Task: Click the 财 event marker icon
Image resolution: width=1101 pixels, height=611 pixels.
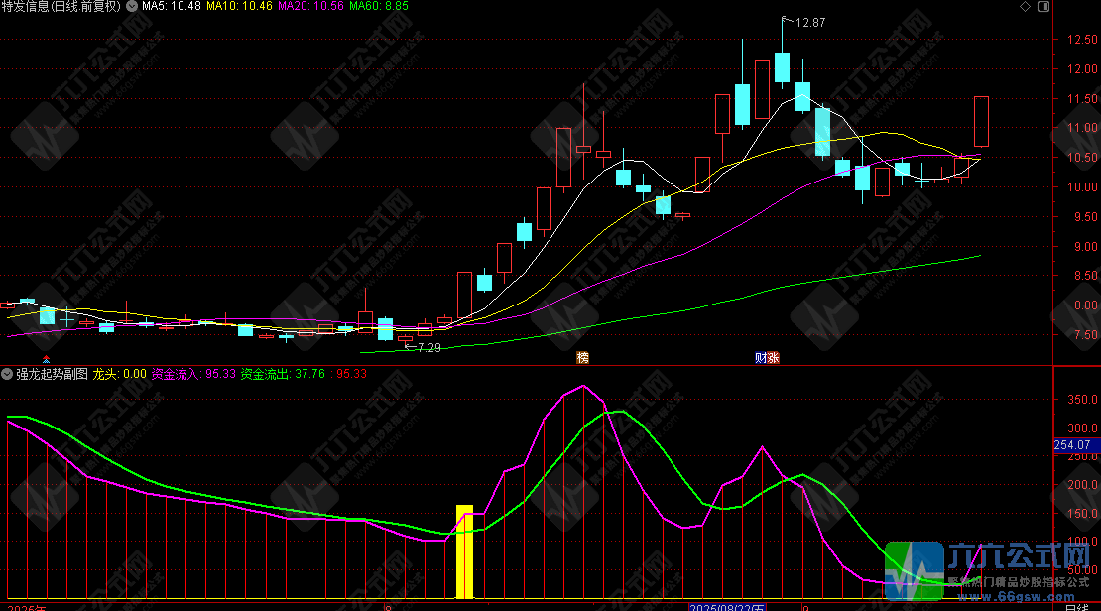Action: click(x=760, y=357)
